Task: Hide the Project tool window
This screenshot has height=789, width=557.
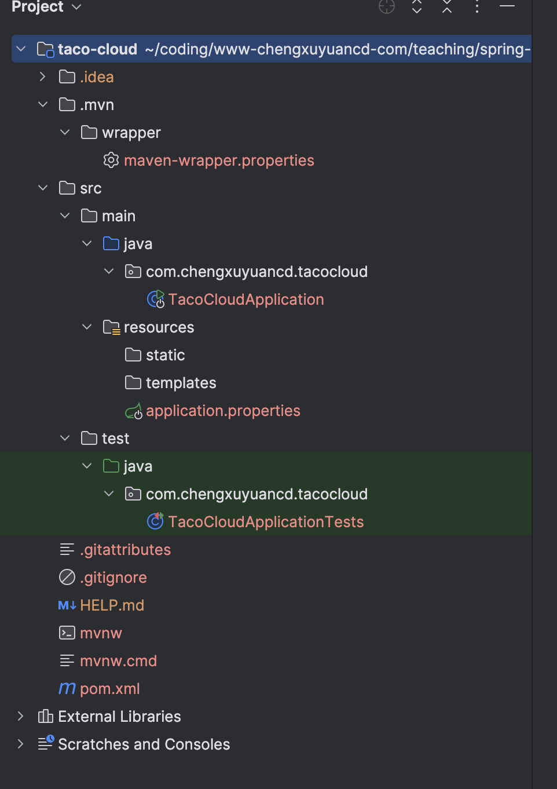Action: tap(507, 6)
